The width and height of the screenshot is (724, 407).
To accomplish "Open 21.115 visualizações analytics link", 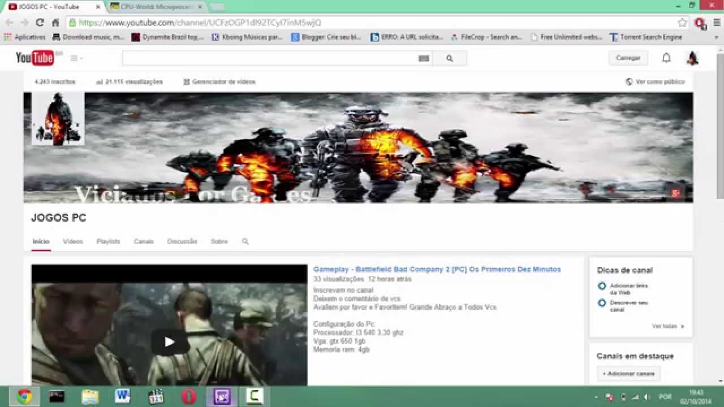I will [x=130, y=82].
